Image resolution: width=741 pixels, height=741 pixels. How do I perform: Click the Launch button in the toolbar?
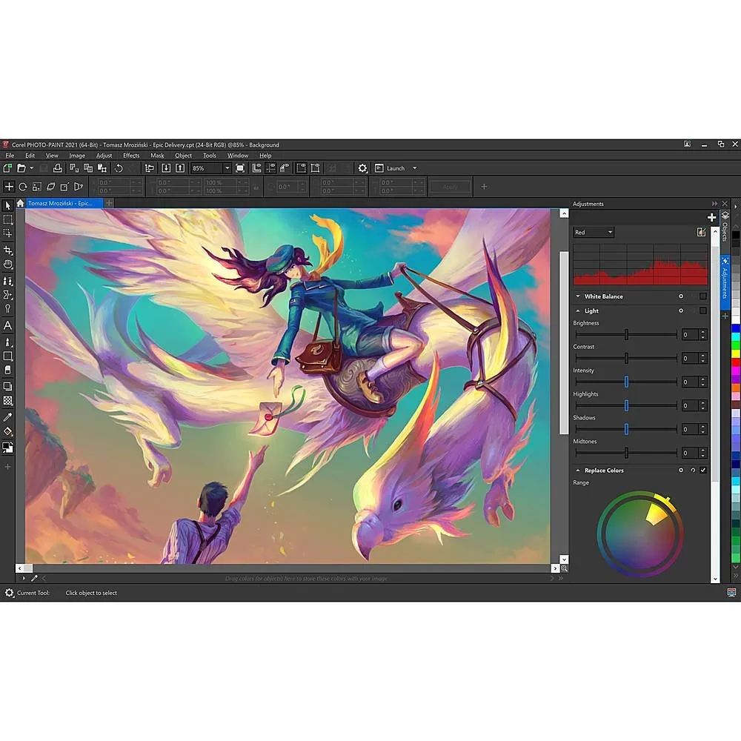coord(396,168)
